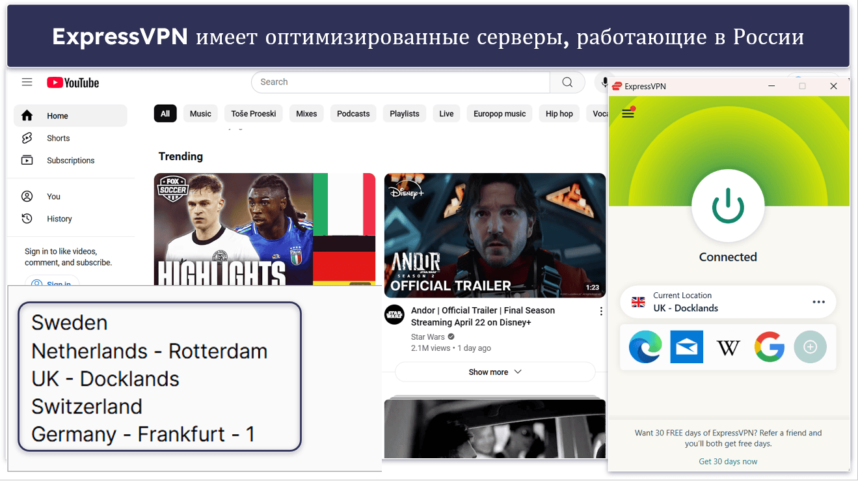Open Subscriptions from the sidebar label
Screen dimensions: 858x481
[70, 160]
